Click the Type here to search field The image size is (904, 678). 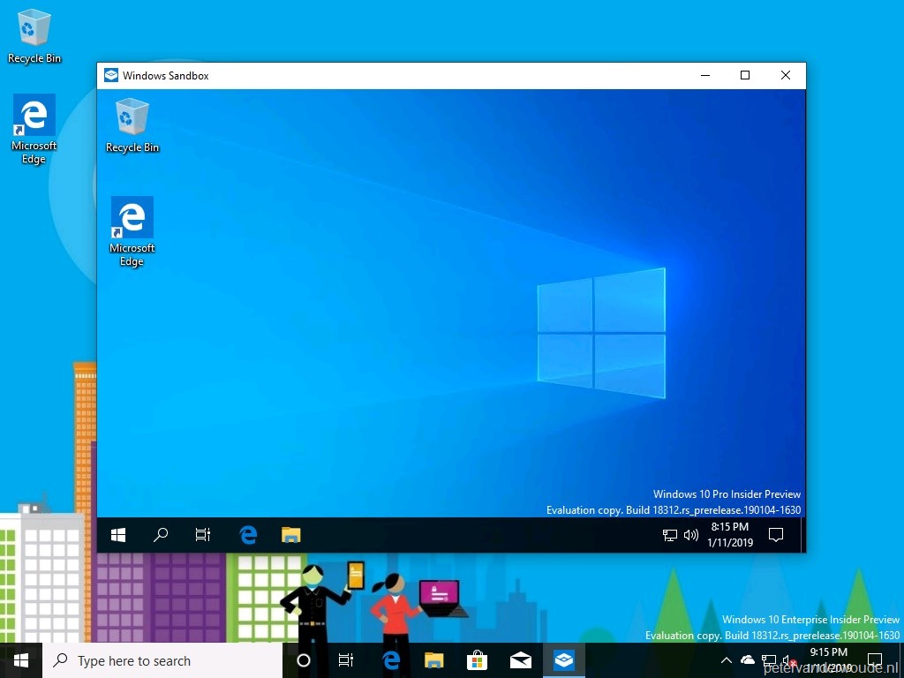coord(141,660)
